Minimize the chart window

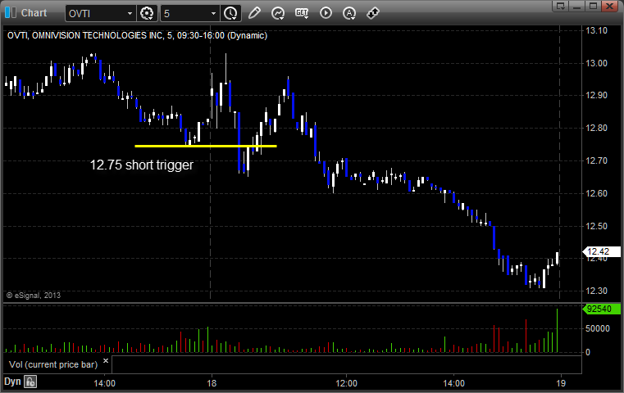point(577,6)
